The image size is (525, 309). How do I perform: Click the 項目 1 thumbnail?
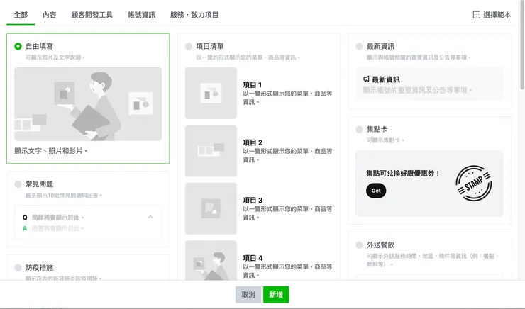[211, 93]
